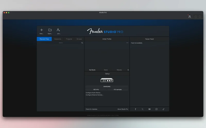Click the News Feed header
The image size is (206, 128).
click(149, 39)
